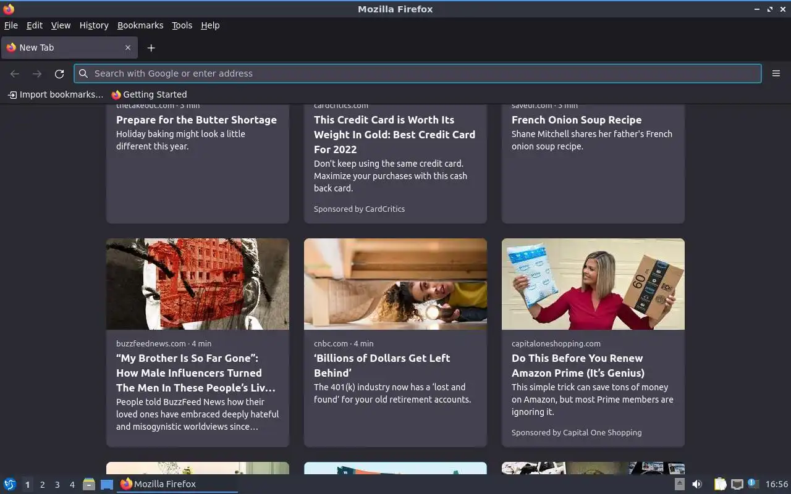Click 'buzzfeednews.com · 4 min' source text
Viewport: 791px width, 494px height.
164,343
